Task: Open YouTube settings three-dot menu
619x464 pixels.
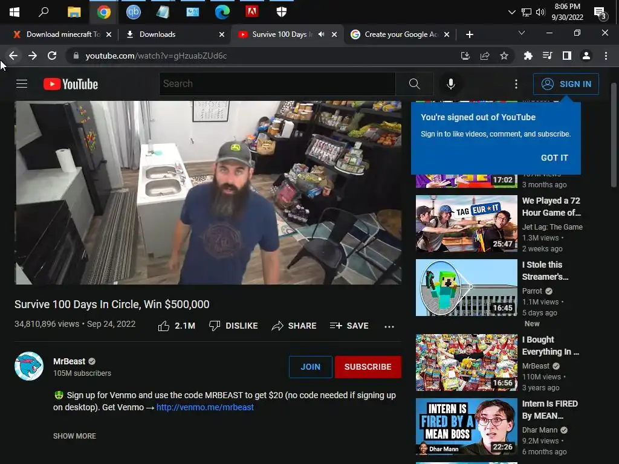Action: coord(516,84)
